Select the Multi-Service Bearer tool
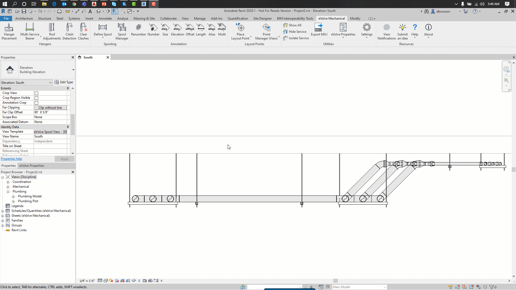Image resolution: width=516 pixels, height=290 pixels. 30,31
